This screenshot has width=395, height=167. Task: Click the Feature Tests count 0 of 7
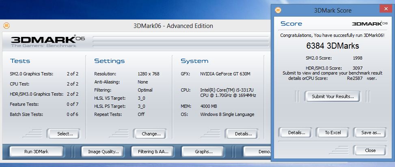[73, 104]
